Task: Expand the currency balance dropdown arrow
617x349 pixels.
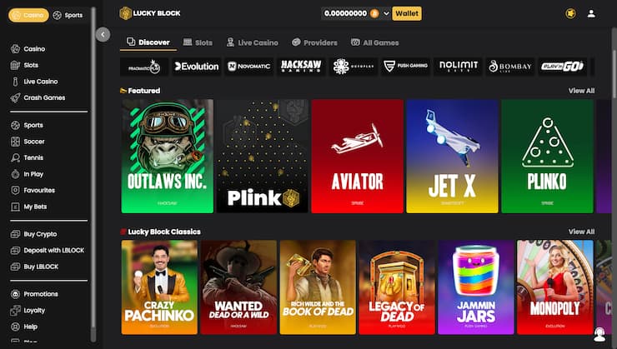Action: coord(386,14)
